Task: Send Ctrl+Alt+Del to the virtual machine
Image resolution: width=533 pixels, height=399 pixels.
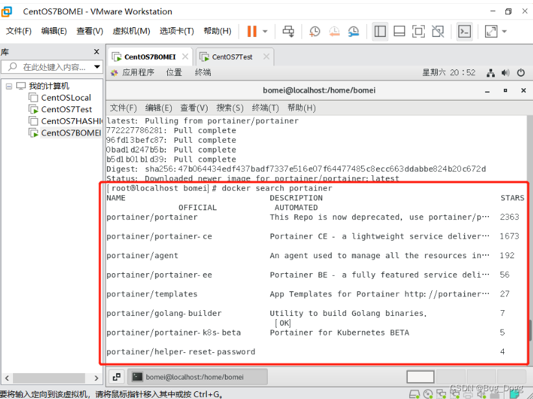Action: tap(289, 31)
